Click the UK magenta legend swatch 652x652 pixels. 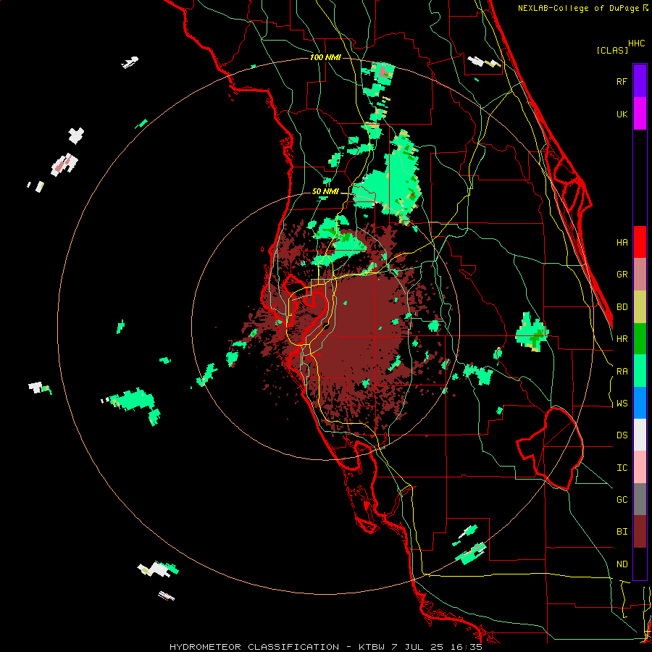(x=640, y=114)
